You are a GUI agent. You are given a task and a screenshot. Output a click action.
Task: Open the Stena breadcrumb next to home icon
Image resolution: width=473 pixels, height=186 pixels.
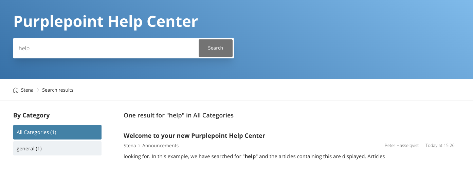[27, 90]
